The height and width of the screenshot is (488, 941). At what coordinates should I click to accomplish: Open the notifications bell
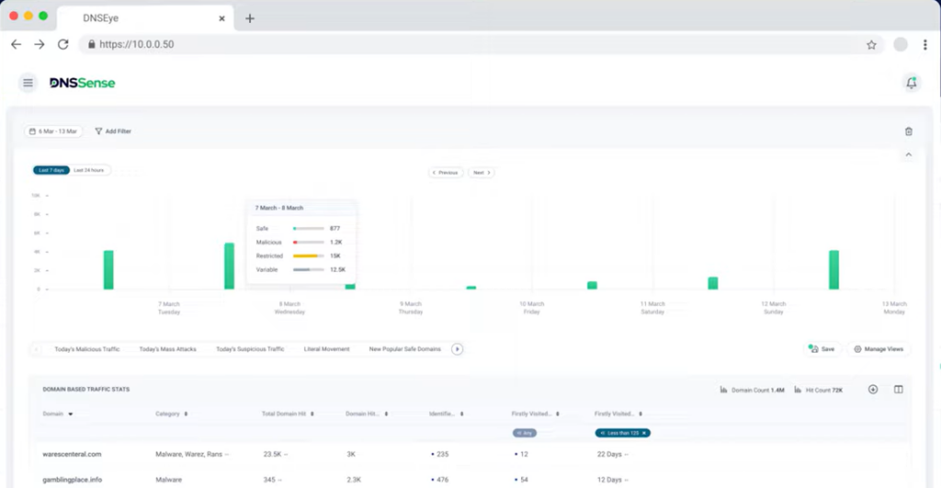(x=911, y=83)
